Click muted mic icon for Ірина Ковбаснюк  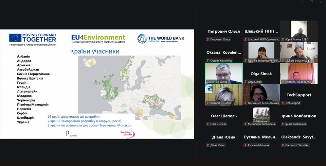[283, 124]
